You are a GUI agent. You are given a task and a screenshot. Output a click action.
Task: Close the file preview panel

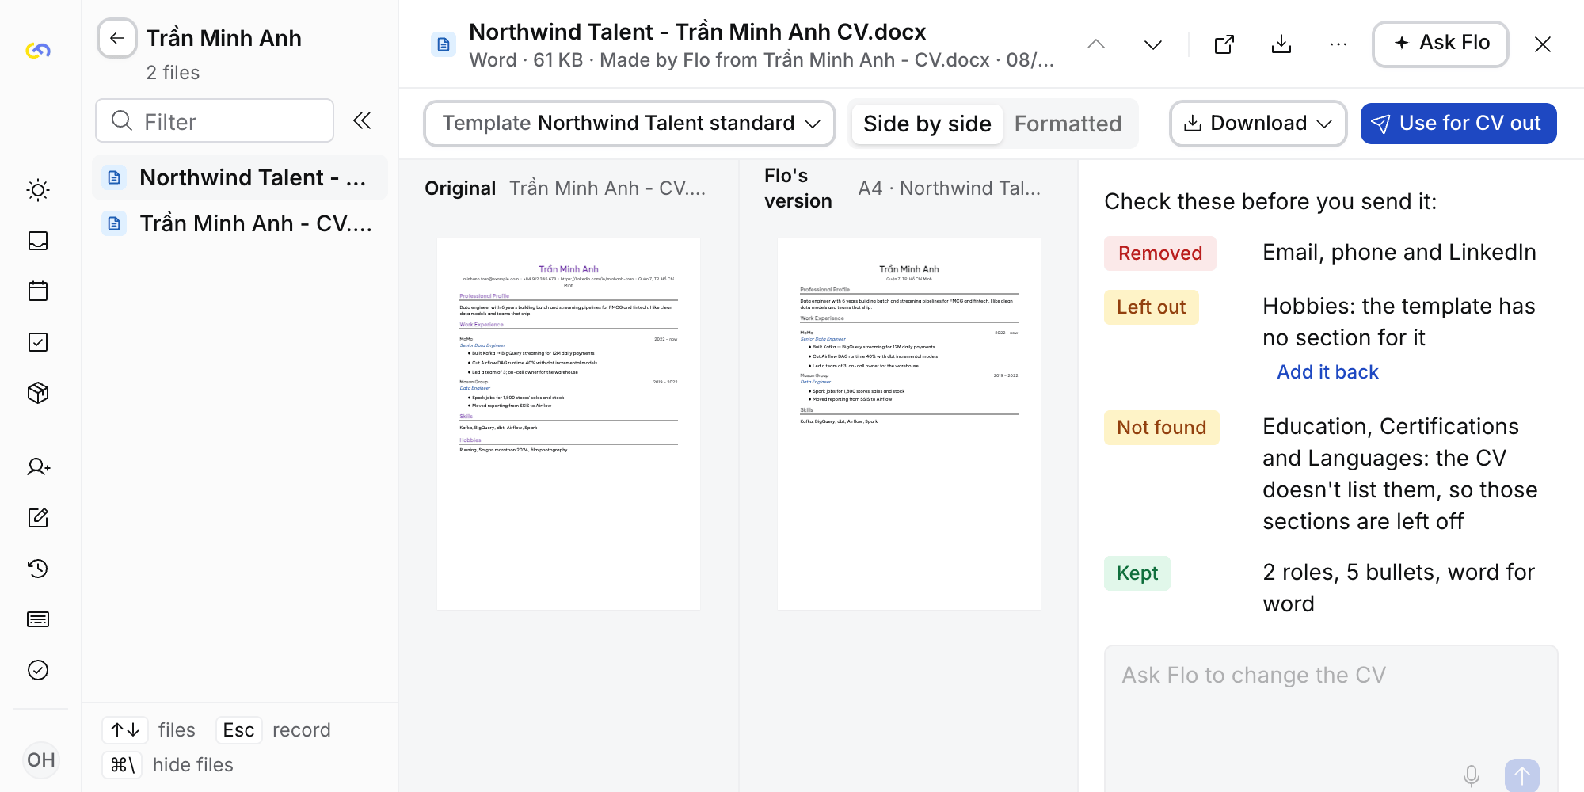[1543, 44]
